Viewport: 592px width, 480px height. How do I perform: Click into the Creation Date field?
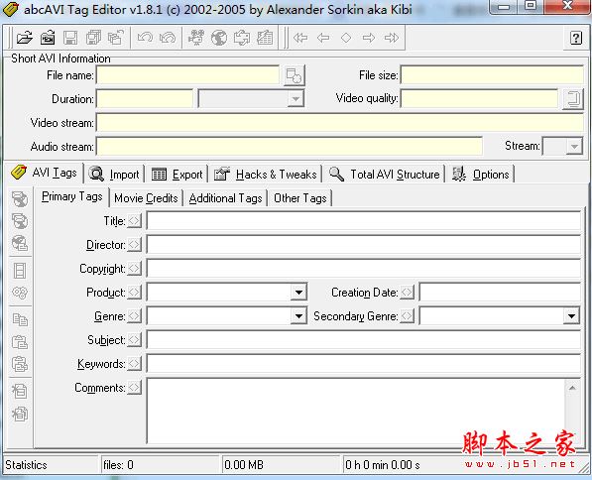[x=500, y=293]
